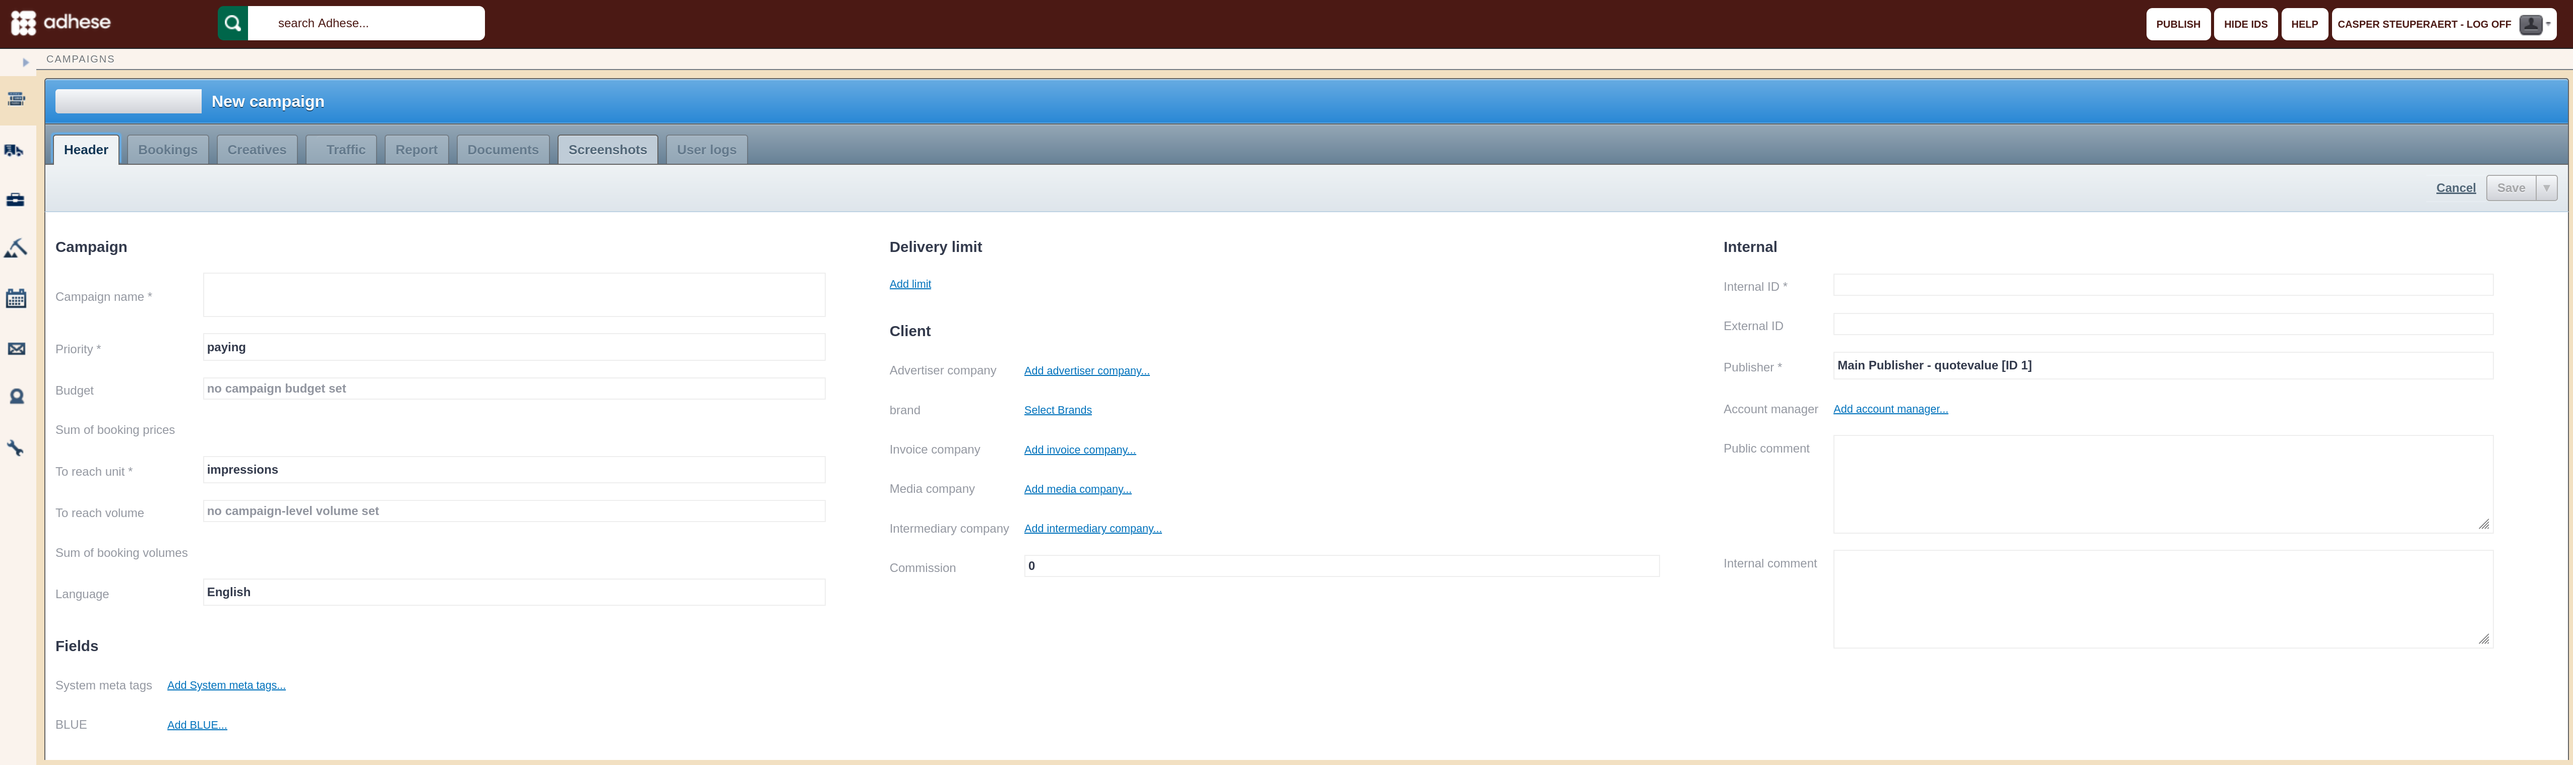The width and height of the screenshot is (2573, 765).
Task: Click the Adhese logo grid icon
Action: point(23,23)
